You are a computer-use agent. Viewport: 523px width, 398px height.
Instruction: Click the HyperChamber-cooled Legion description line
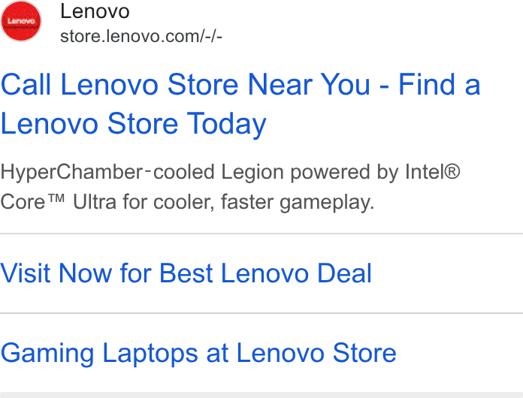coord(230,172)
